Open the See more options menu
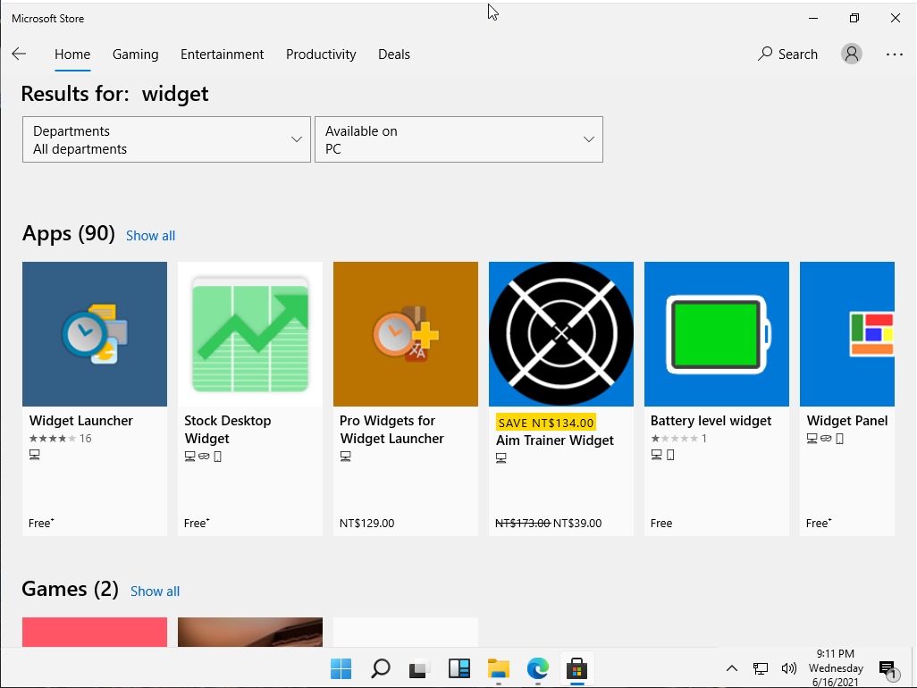Viewport: 917px width, 688px height. click(x=894, y=54)
